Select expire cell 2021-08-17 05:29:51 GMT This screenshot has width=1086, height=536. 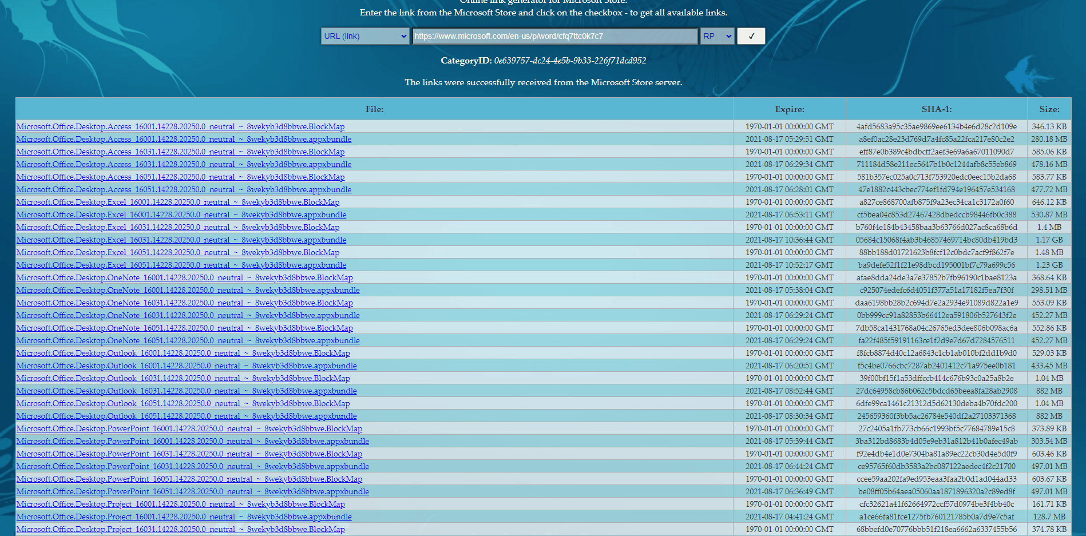coord(790,139)
